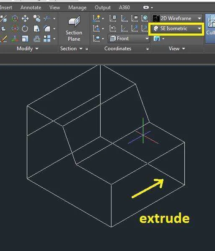Image resolution: width=215 pixels, height=251 pixels.
Task: Open the Front named UCS dropdown
Action: point(129,39)
